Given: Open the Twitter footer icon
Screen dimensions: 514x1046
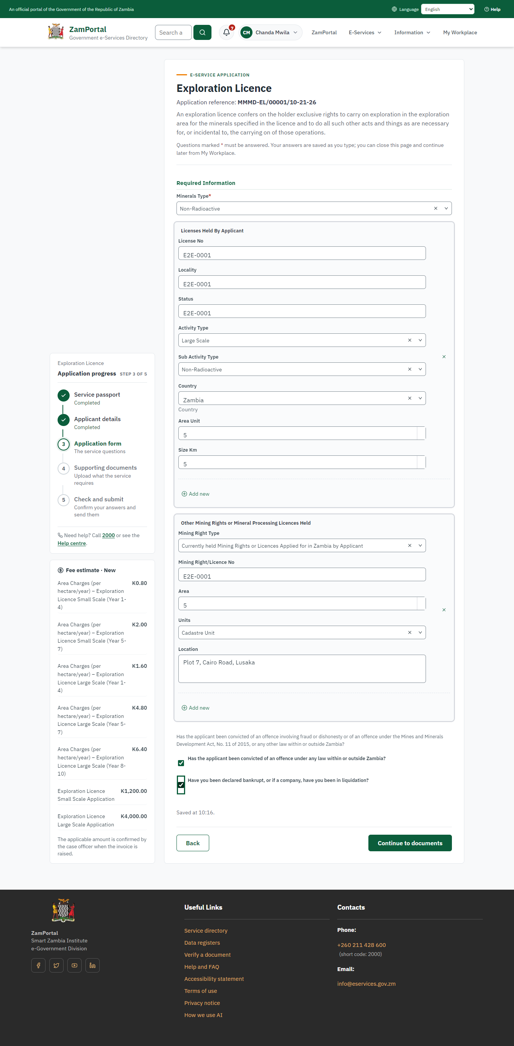Looking at the screenshot, I should (x=56, y=965).
